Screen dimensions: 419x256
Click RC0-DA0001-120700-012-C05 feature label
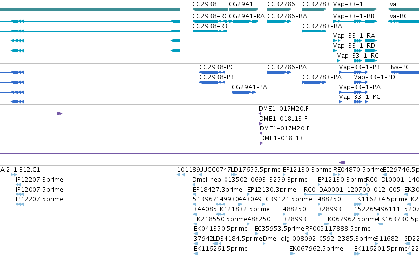[352, 190]
